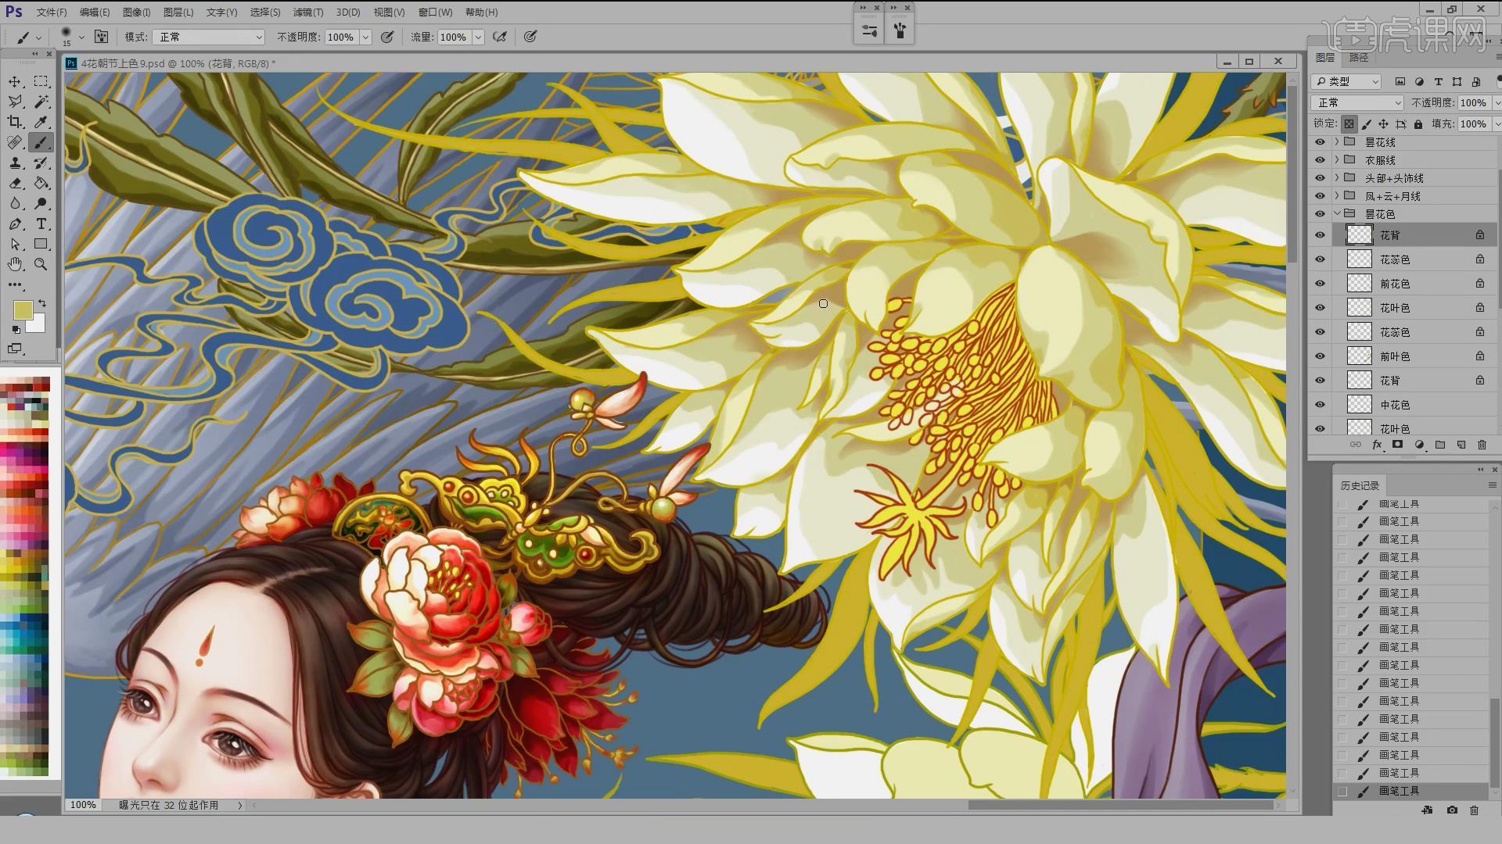
Task: Select the Path Selection tool
Action: tap(15, 245)
